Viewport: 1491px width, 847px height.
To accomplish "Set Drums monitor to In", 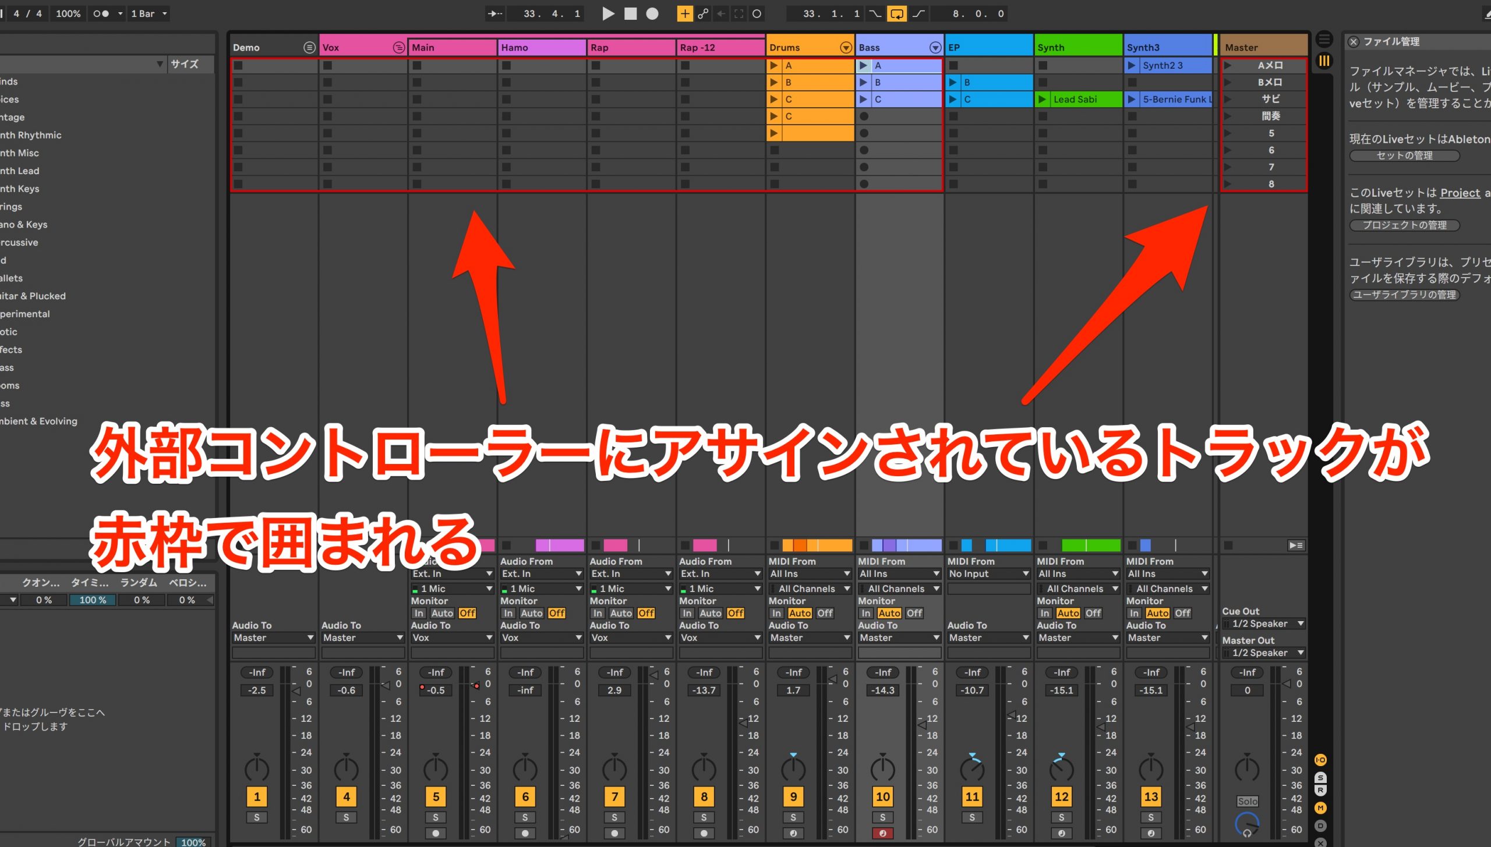I will (776, 613).
